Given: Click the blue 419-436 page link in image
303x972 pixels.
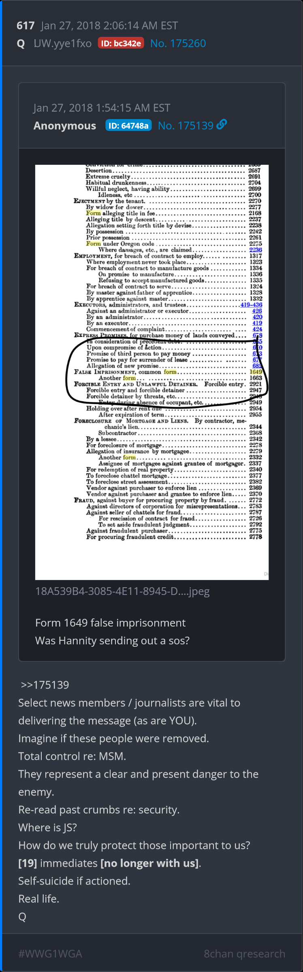Looking at the screenshot, I should point(251,305).
